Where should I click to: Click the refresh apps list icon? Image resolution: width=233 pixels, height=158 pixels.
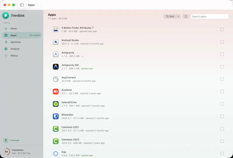[x=186, y=17]
